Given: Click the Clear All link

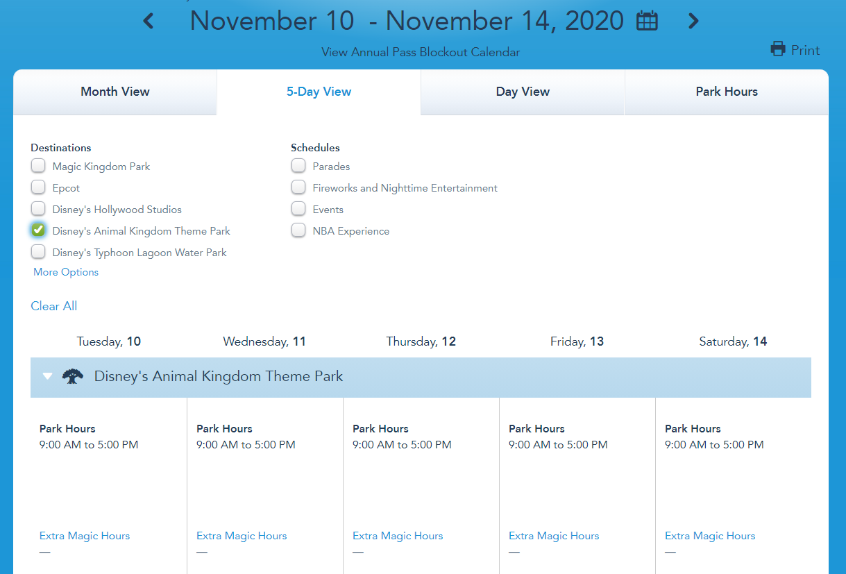Looking at the screenshot, I should (x=54, y=306).
